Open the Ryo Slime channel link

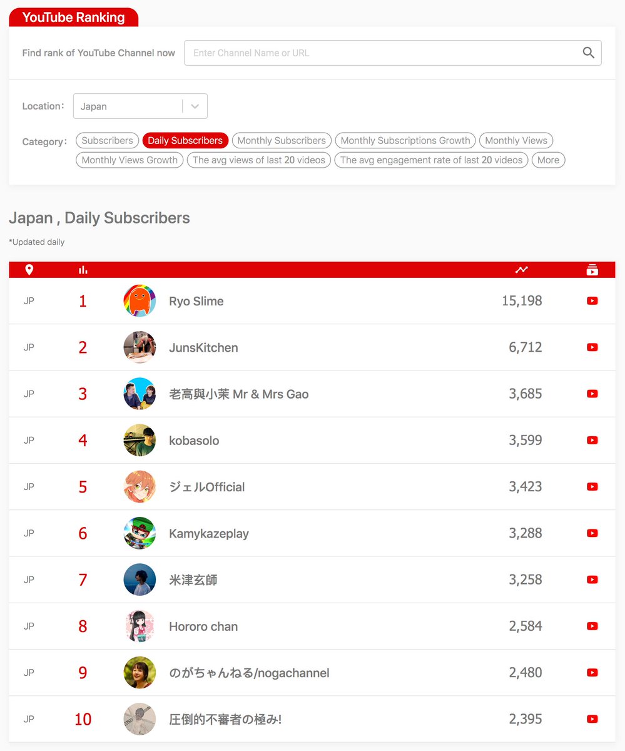(x=196, y=301)
